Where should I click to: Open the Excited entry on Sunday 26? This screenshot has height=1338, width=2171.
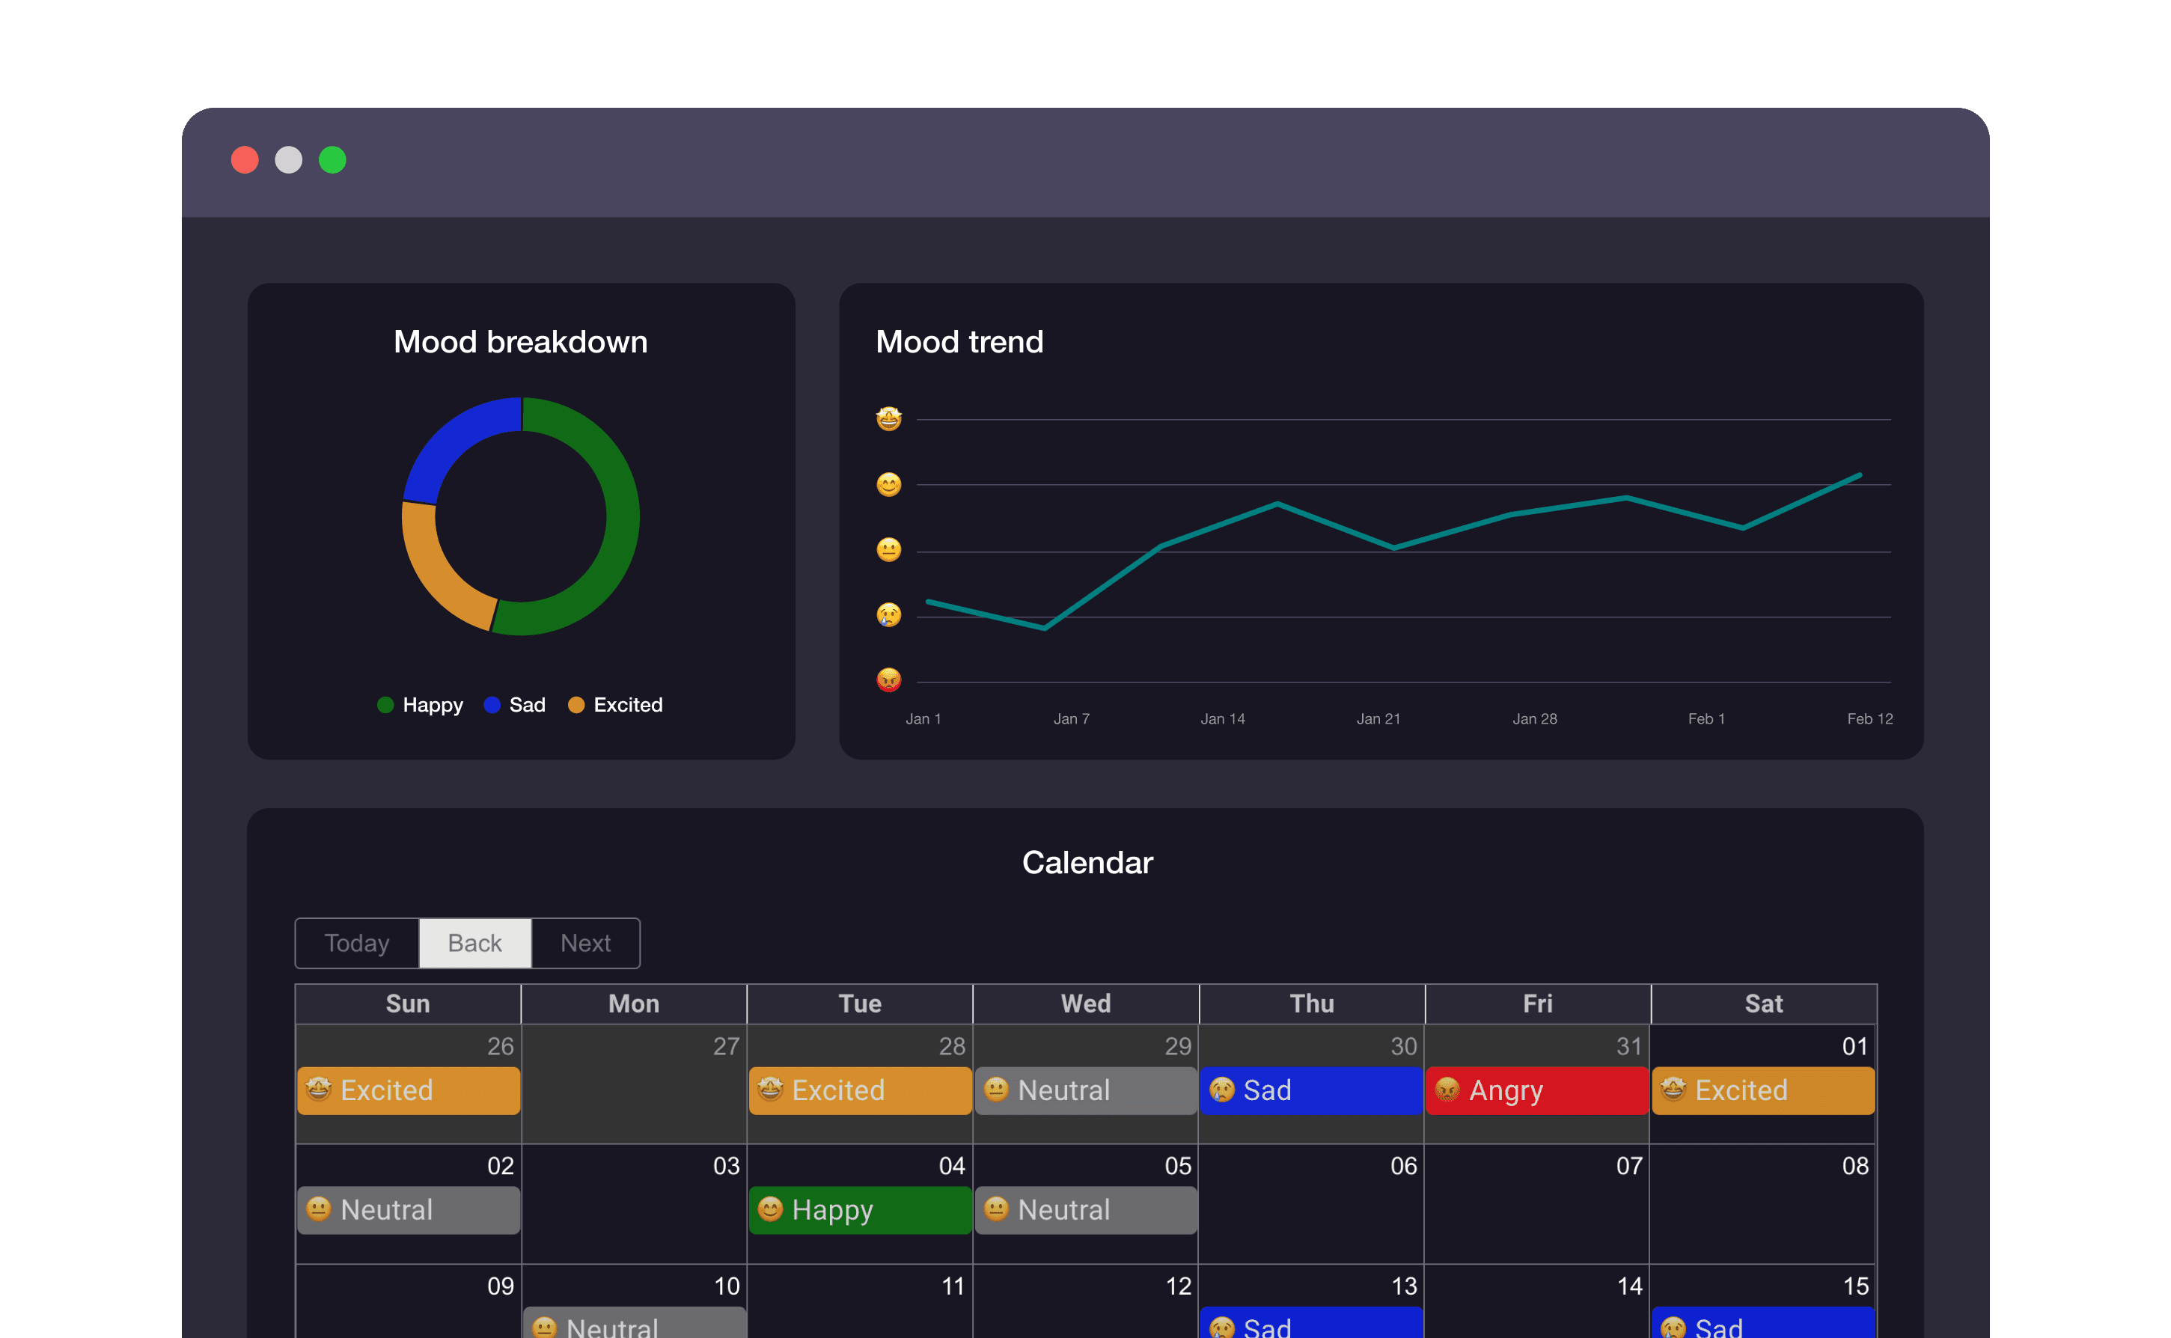click(409, 1090)
